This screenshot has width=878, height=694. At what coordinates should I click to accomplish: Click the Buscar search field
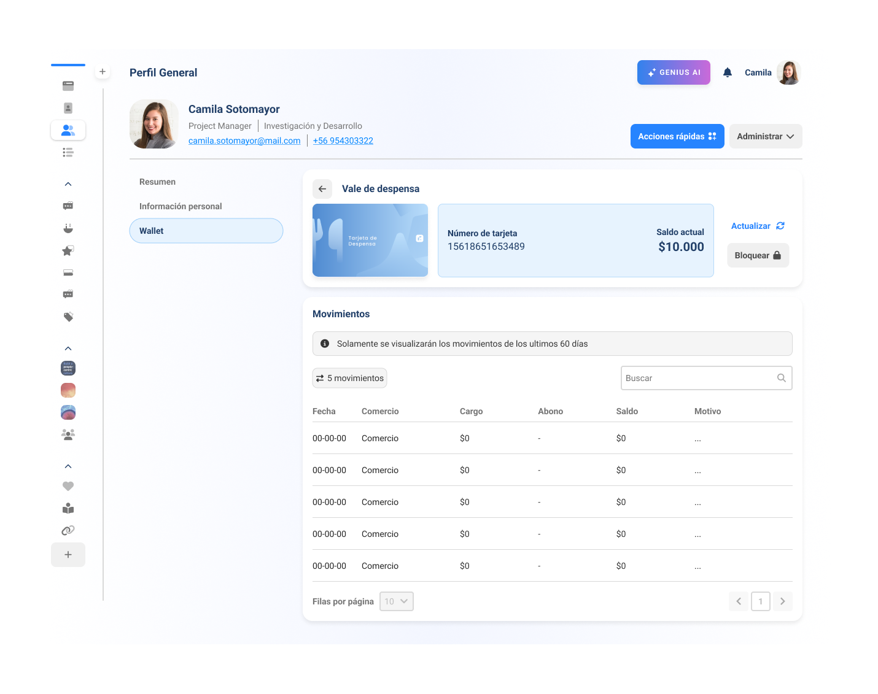click(x=700, y=378)
